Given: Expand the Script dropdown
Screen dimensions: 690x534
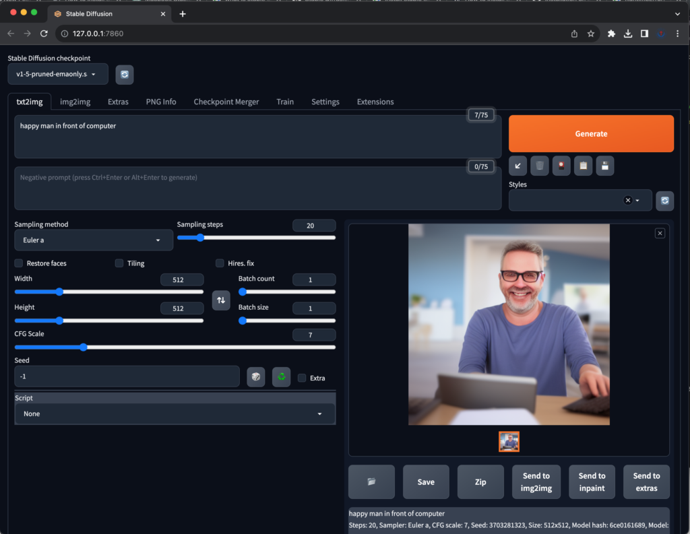Looking at the screenshot, I should point(175,413).
